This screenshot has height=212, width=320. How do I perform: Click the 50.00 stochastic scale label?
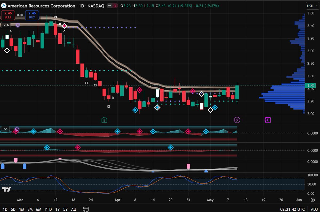(311, 184)
